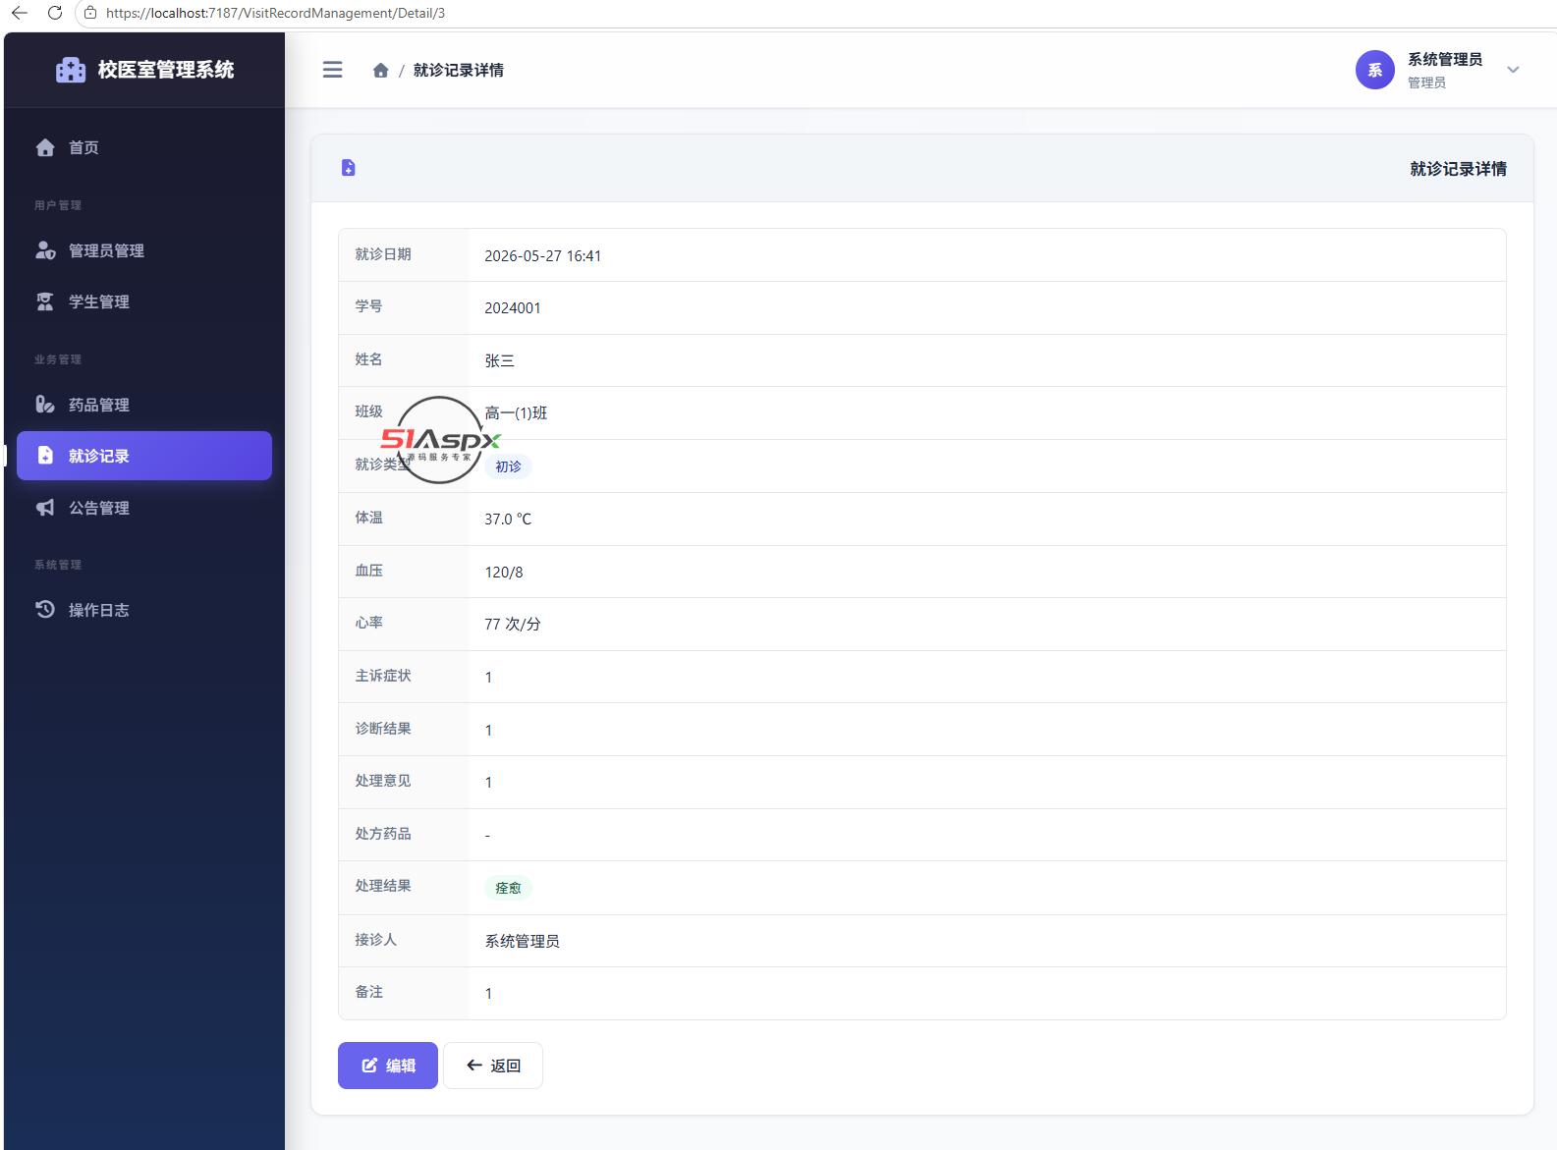Open the 首页 menu item

coord(144,147)
